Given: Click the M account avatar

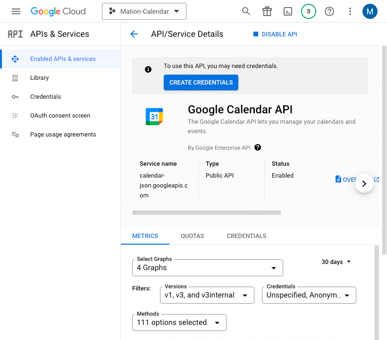Looking at the screenshot, I should click(370, 11).
